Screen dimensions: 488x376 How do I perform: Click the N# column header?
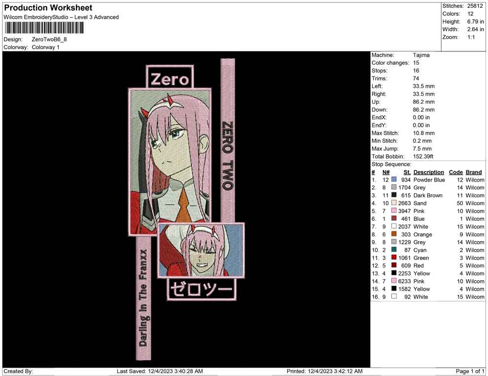click(386, 172)
